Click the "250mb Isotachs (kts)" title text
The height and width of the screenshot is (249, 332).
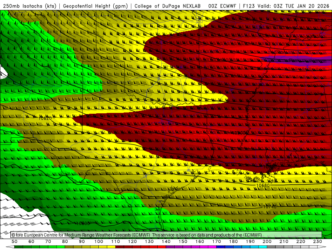coord(29,6)
